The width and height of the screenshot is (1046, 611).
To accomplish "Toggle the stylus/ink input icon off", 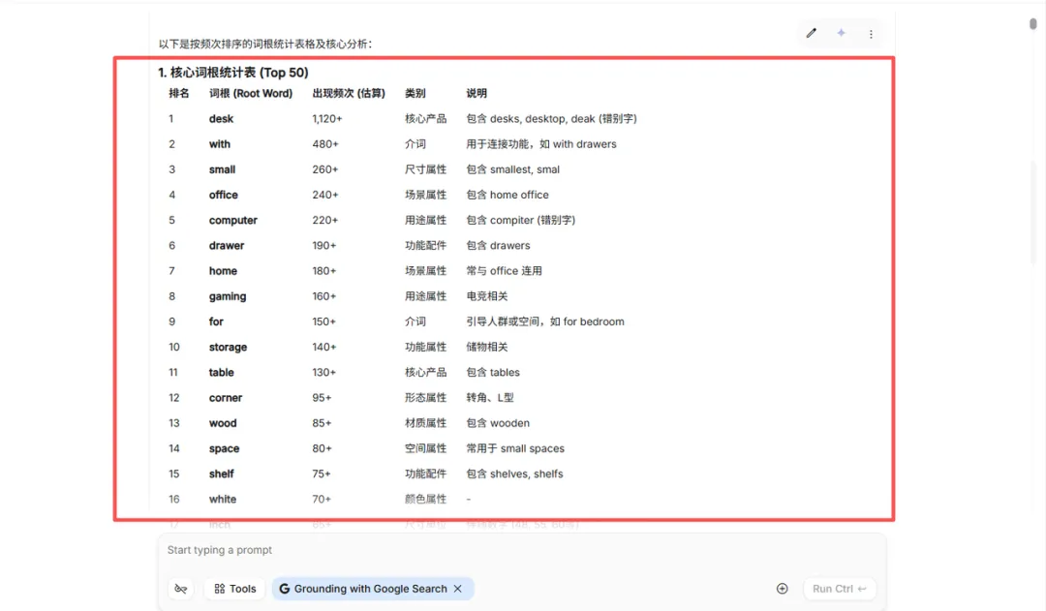I will tap(180, 589).
